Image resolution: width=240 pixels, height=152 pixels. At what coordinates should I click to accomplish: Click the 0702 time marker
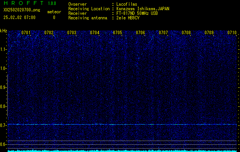coord(49,33)
